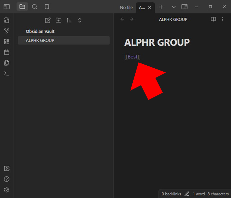Change sort order icon
The image size is (231, 198).
point(69,20)
